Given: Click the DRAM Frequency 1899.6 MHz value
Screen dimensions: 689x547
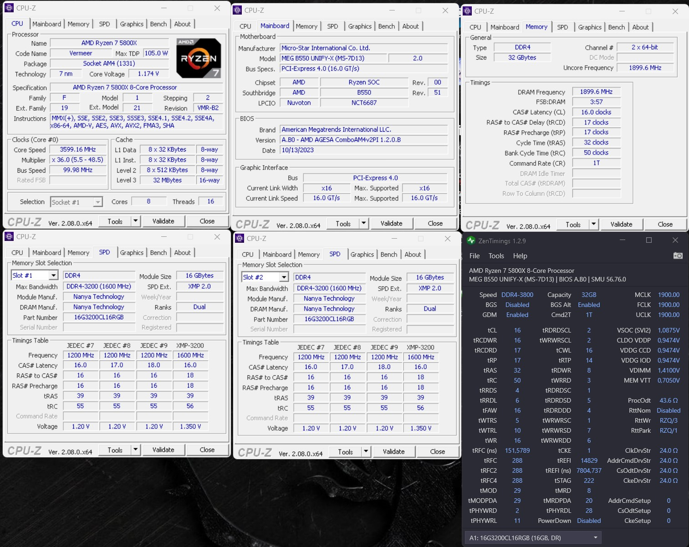Looking at the screenshot, I should point(596,92).
